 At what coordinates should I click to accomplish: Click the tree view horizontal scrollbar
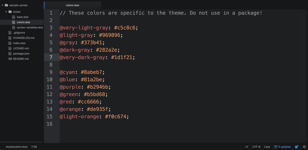pyautogui.click(x=22, y=142)
